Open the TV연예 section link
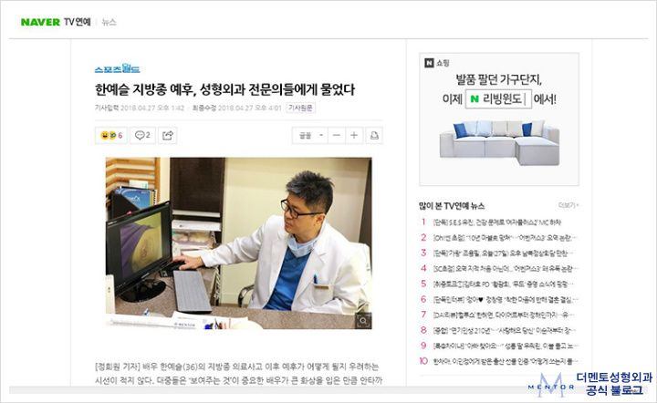657x403 pixels. coord(77,22)
